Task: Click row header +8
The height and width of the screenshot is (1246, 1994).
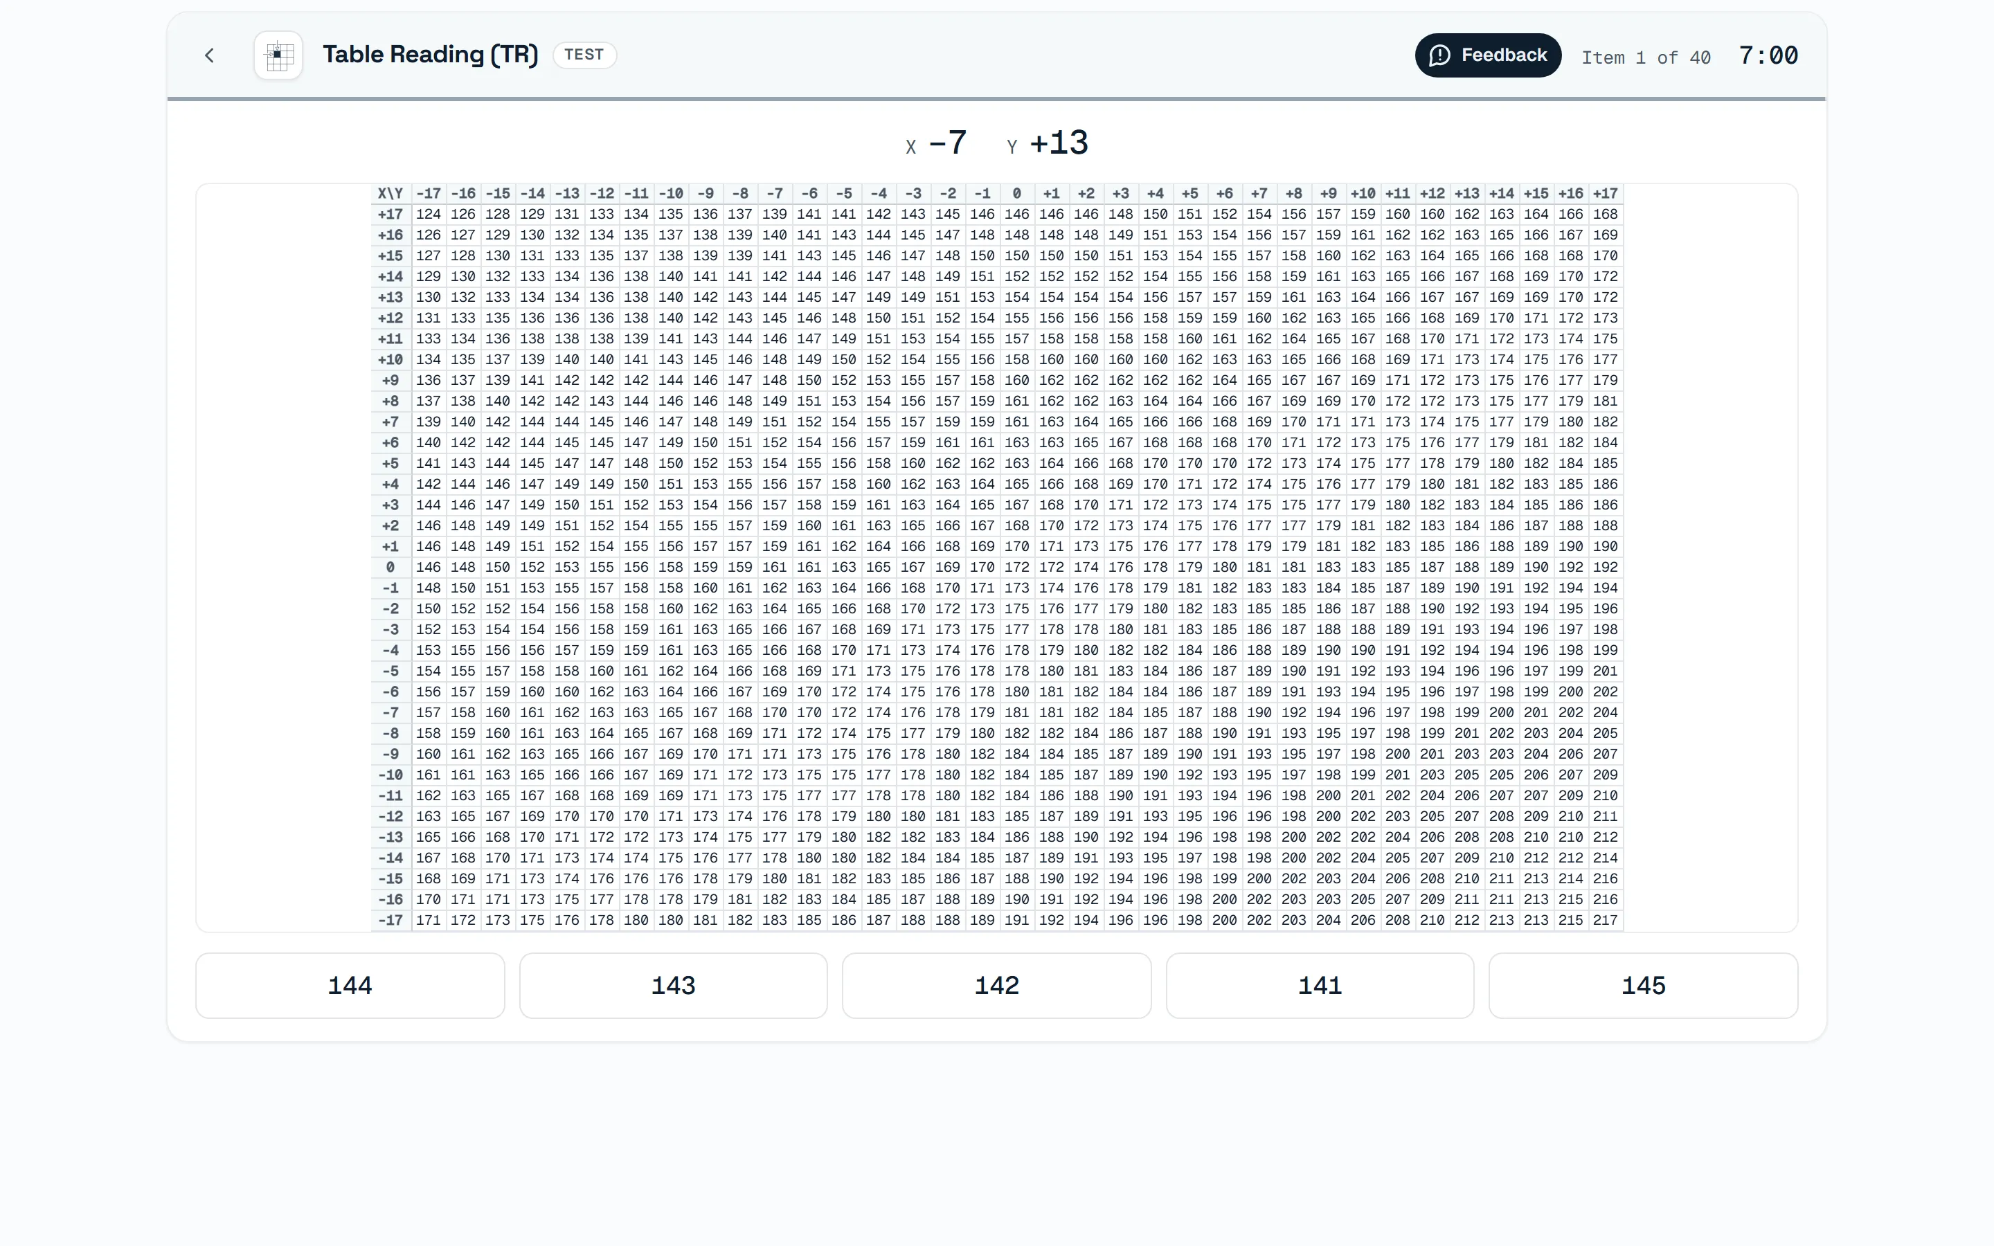Action: (x=390, y=401)
